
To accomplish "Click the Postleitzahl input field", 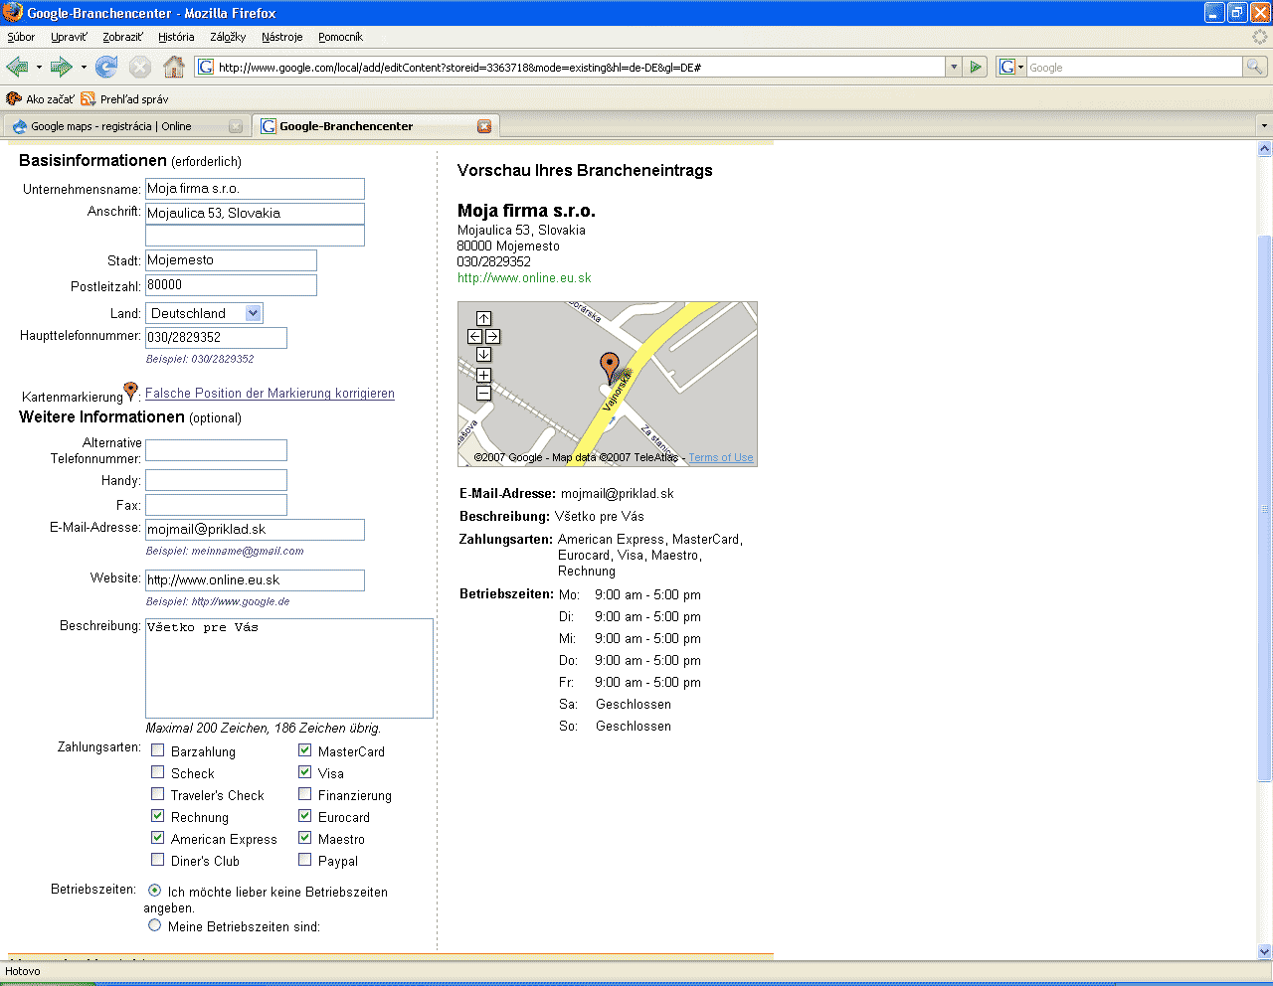I will coord(231,285).
